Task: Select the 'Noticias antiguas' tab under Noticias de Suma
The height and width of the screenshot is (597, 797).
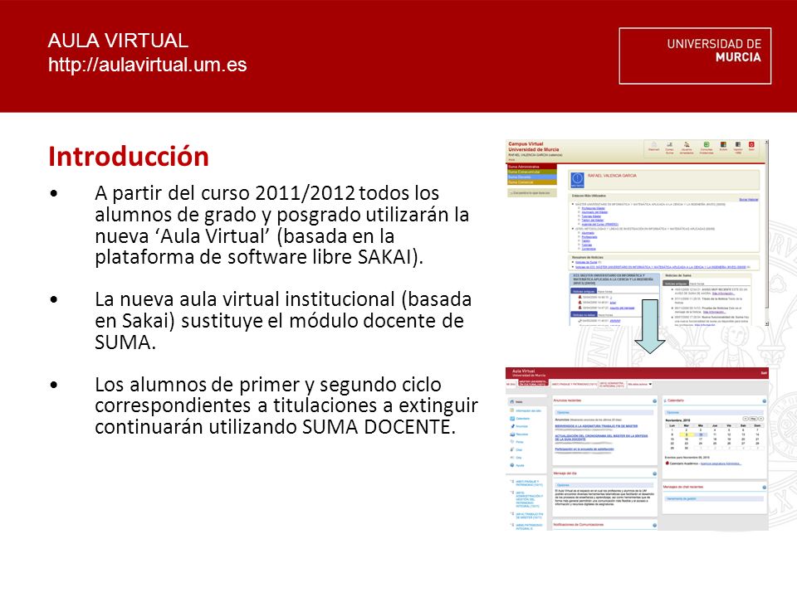Action: [676, 284]
